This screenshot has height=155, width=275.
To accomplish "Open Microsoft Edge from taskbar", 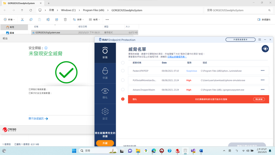I will point(154,151).
